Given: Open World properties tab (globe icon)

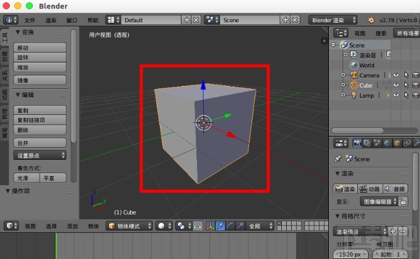Looking at the screenshot, I should pos(387,143).
